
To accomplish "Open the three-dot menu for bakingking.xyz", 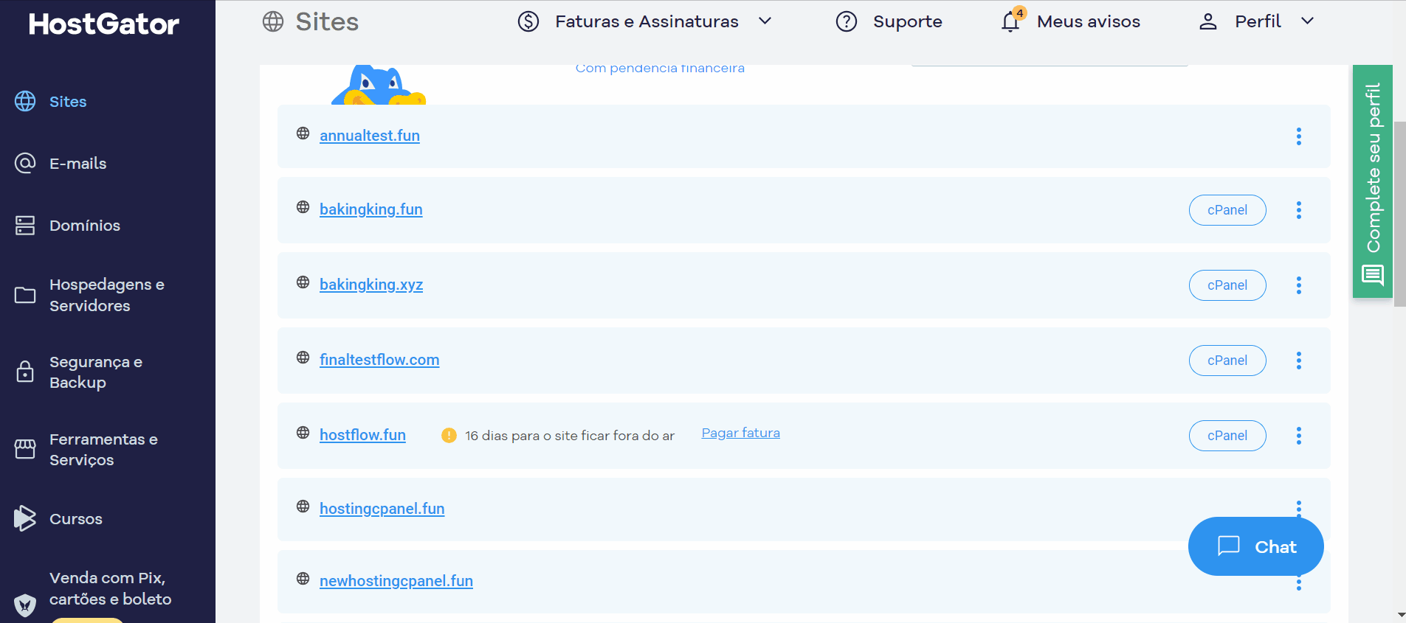I will click(1299, 285).
